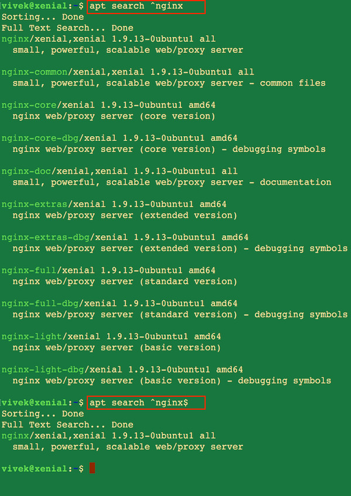Click the '(basic version)' text under nginx-light
The image size is (351, 496).
pos(180,348)
